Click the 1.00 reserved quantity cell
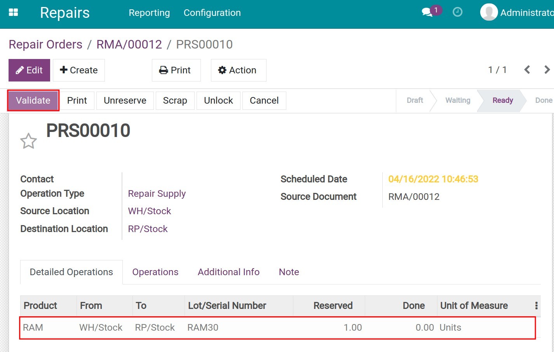Viewport: 554px width, 352px height. pyautogui.click(x=353, y=328)
